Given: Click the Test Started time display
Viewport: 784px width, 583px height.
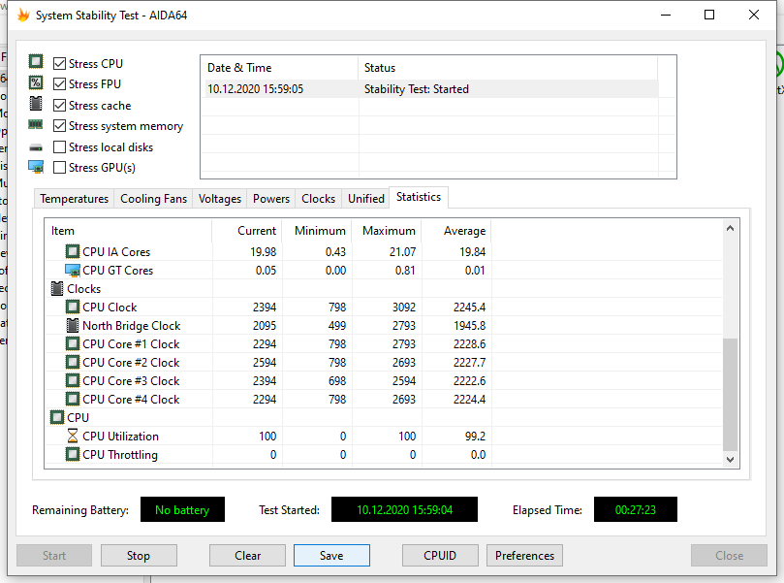Looking at the screenshot, I should point(404,509).
